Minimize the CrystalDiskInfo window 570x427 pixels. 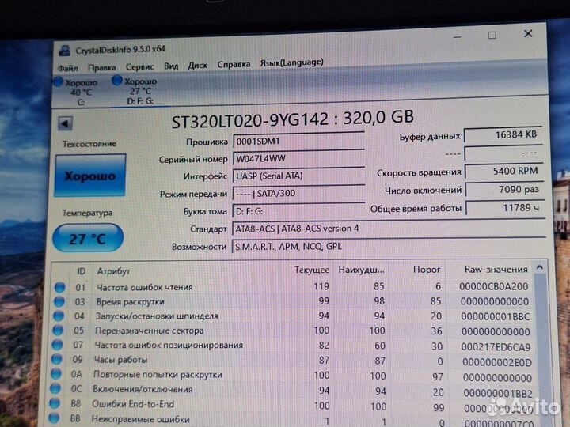(458, 36)
